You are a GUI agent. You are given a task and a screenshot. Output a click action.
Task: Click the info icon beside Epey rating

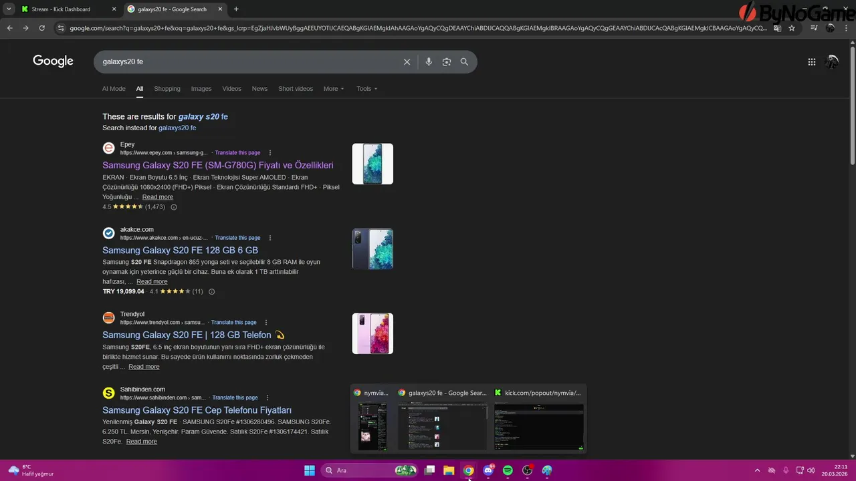(x=174, y=207)
